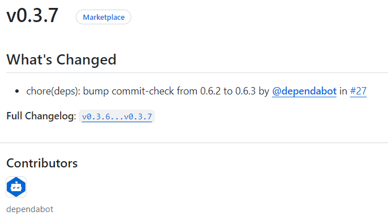Click the v0.3.7 release title
Viewport: 388px width, 220px height.
click(x=32, y=16)
